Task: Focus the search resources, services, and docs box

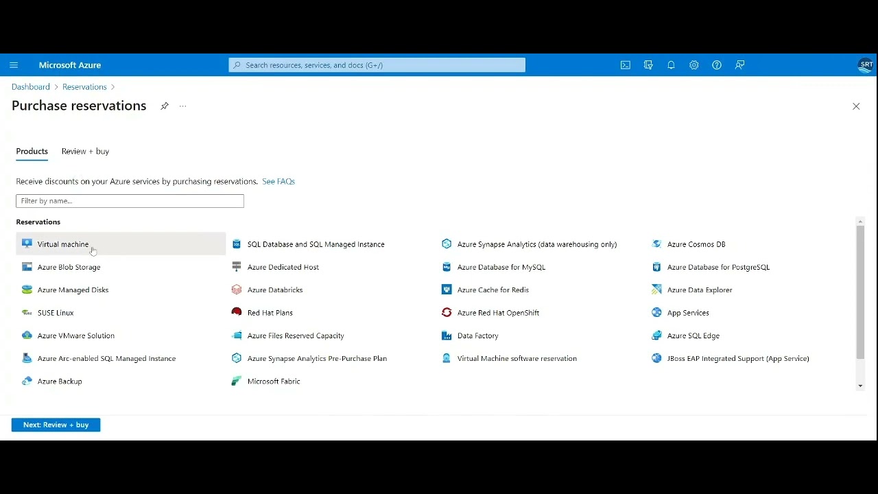Action: pos(377,65)
